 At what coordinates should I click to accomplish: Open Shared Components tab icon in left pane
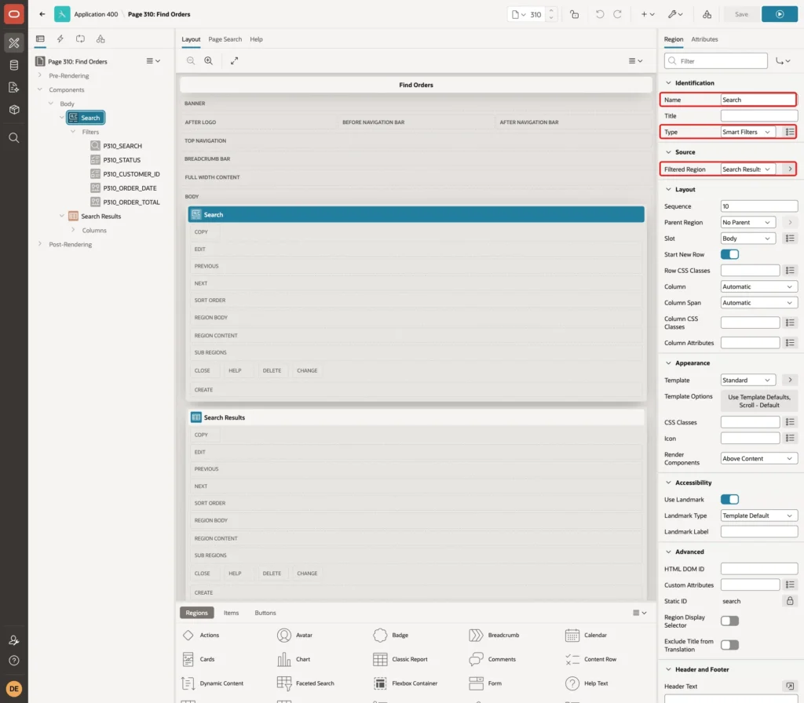(x=100, y=39)
